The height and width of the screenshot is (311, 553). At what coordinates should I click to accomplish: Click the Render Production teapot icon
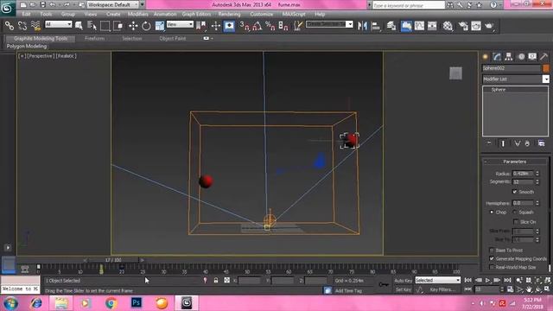tap(489, 26)
